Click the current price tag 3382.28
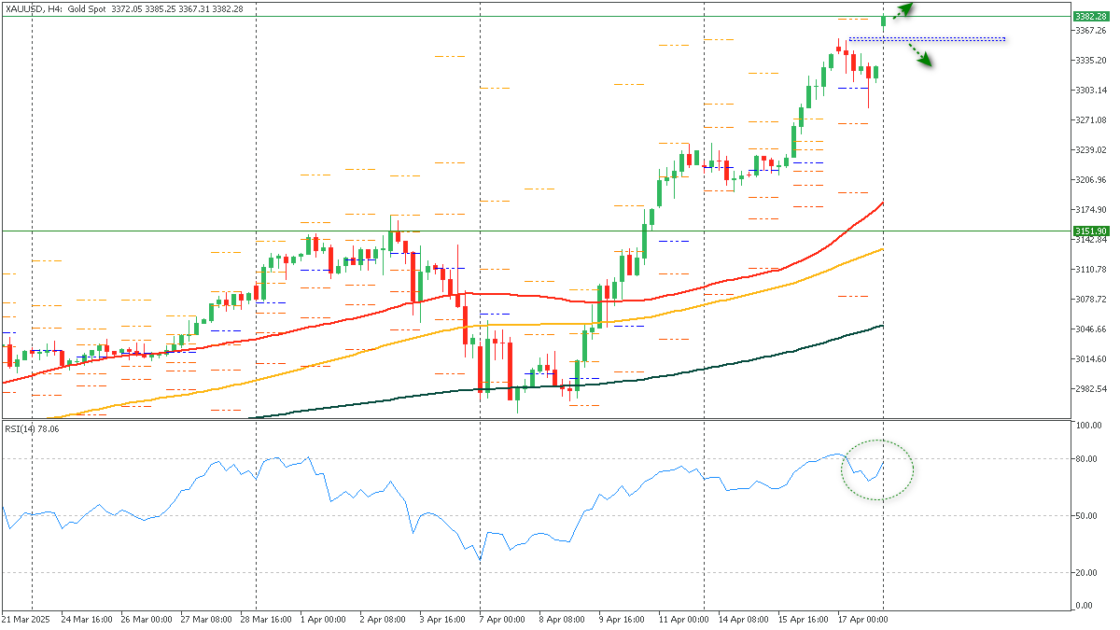This screenshot has width=1120, height=630. 1090,16
